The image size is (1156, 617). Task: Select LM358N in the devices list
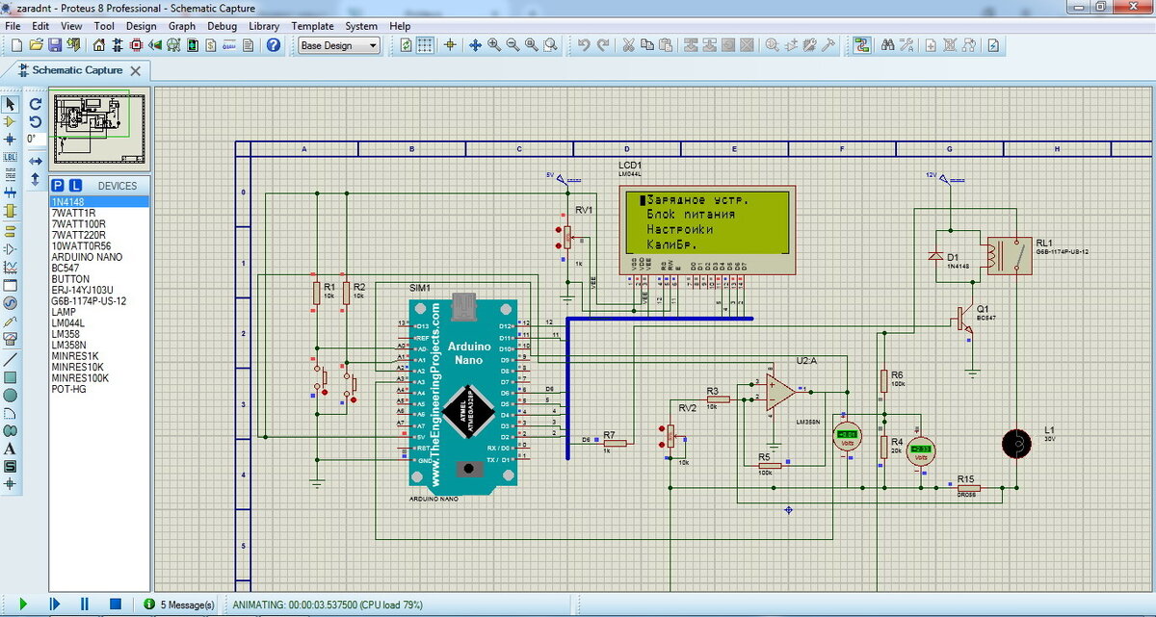[100, 345]
